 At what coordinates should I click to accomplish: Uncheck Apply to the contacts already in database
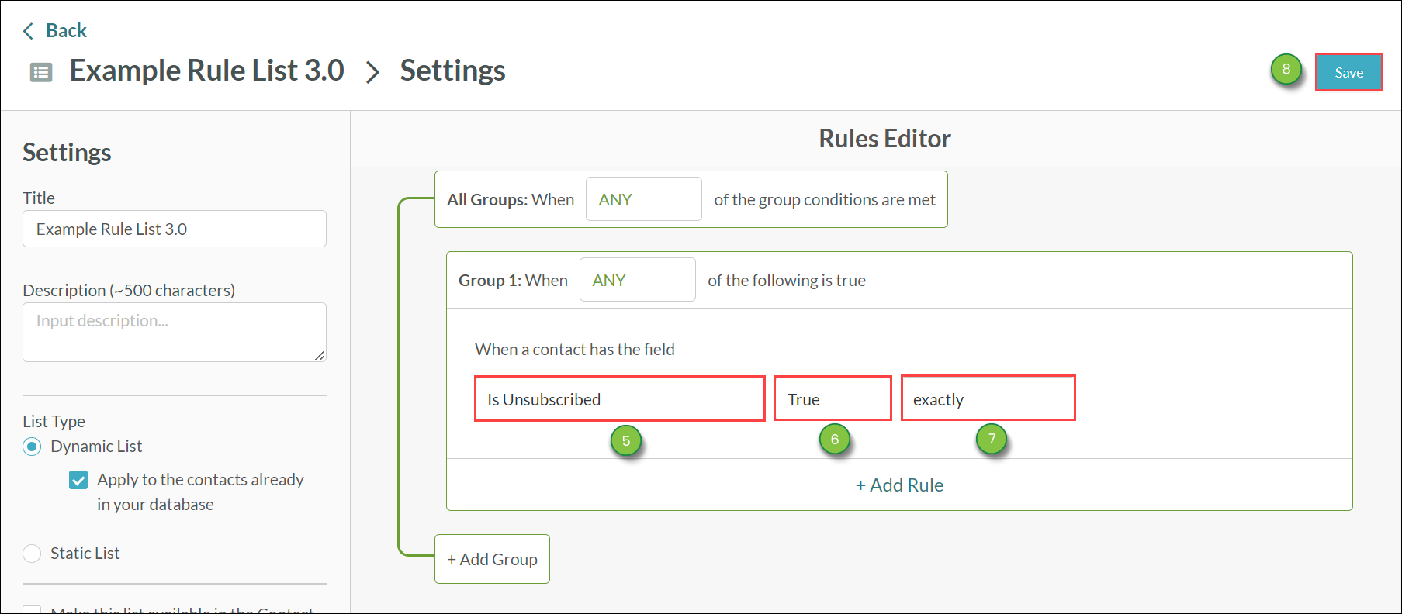(78, 480)
